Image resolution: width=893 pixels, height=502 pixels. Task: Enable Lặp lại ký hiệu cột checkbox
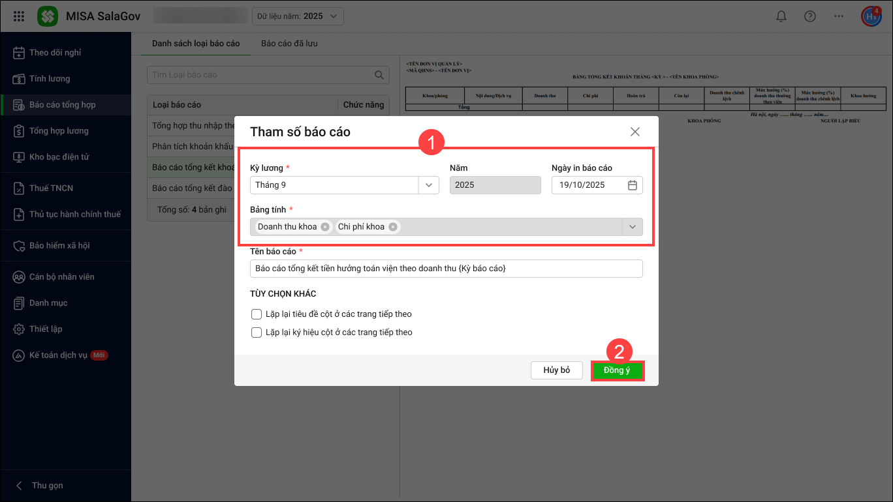(257, 332)
